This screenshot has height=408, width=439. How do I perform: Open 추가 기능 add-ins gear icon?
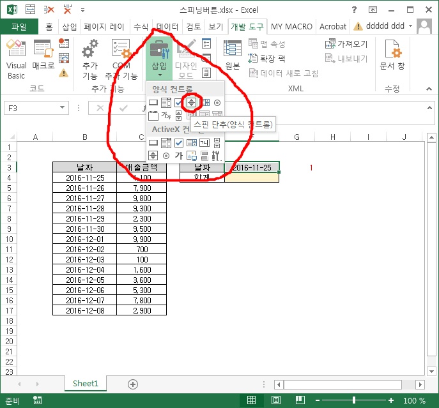click(90, 59)
